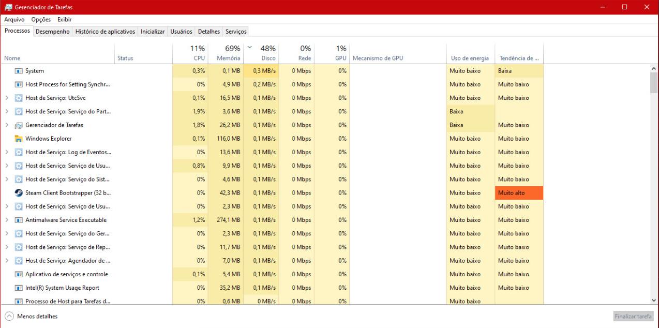
Task: Go to the Detalhes tab
Action: tap(209, 32)
